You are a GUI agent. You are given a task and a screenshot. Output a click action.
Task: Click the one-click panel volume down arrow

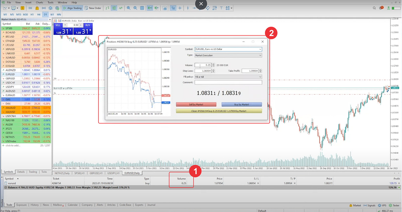tap(65, 25)
